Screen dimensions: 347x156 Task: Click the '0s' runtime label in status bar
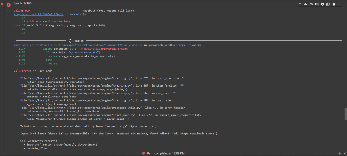[149, 153]
